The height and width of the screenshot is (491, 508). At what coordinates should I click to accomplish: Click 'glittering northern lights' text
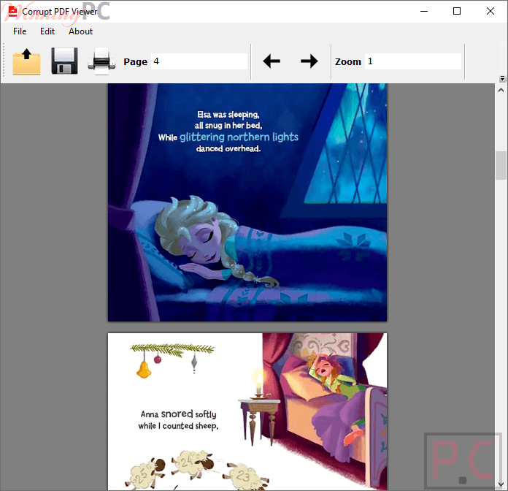point(239,137)
